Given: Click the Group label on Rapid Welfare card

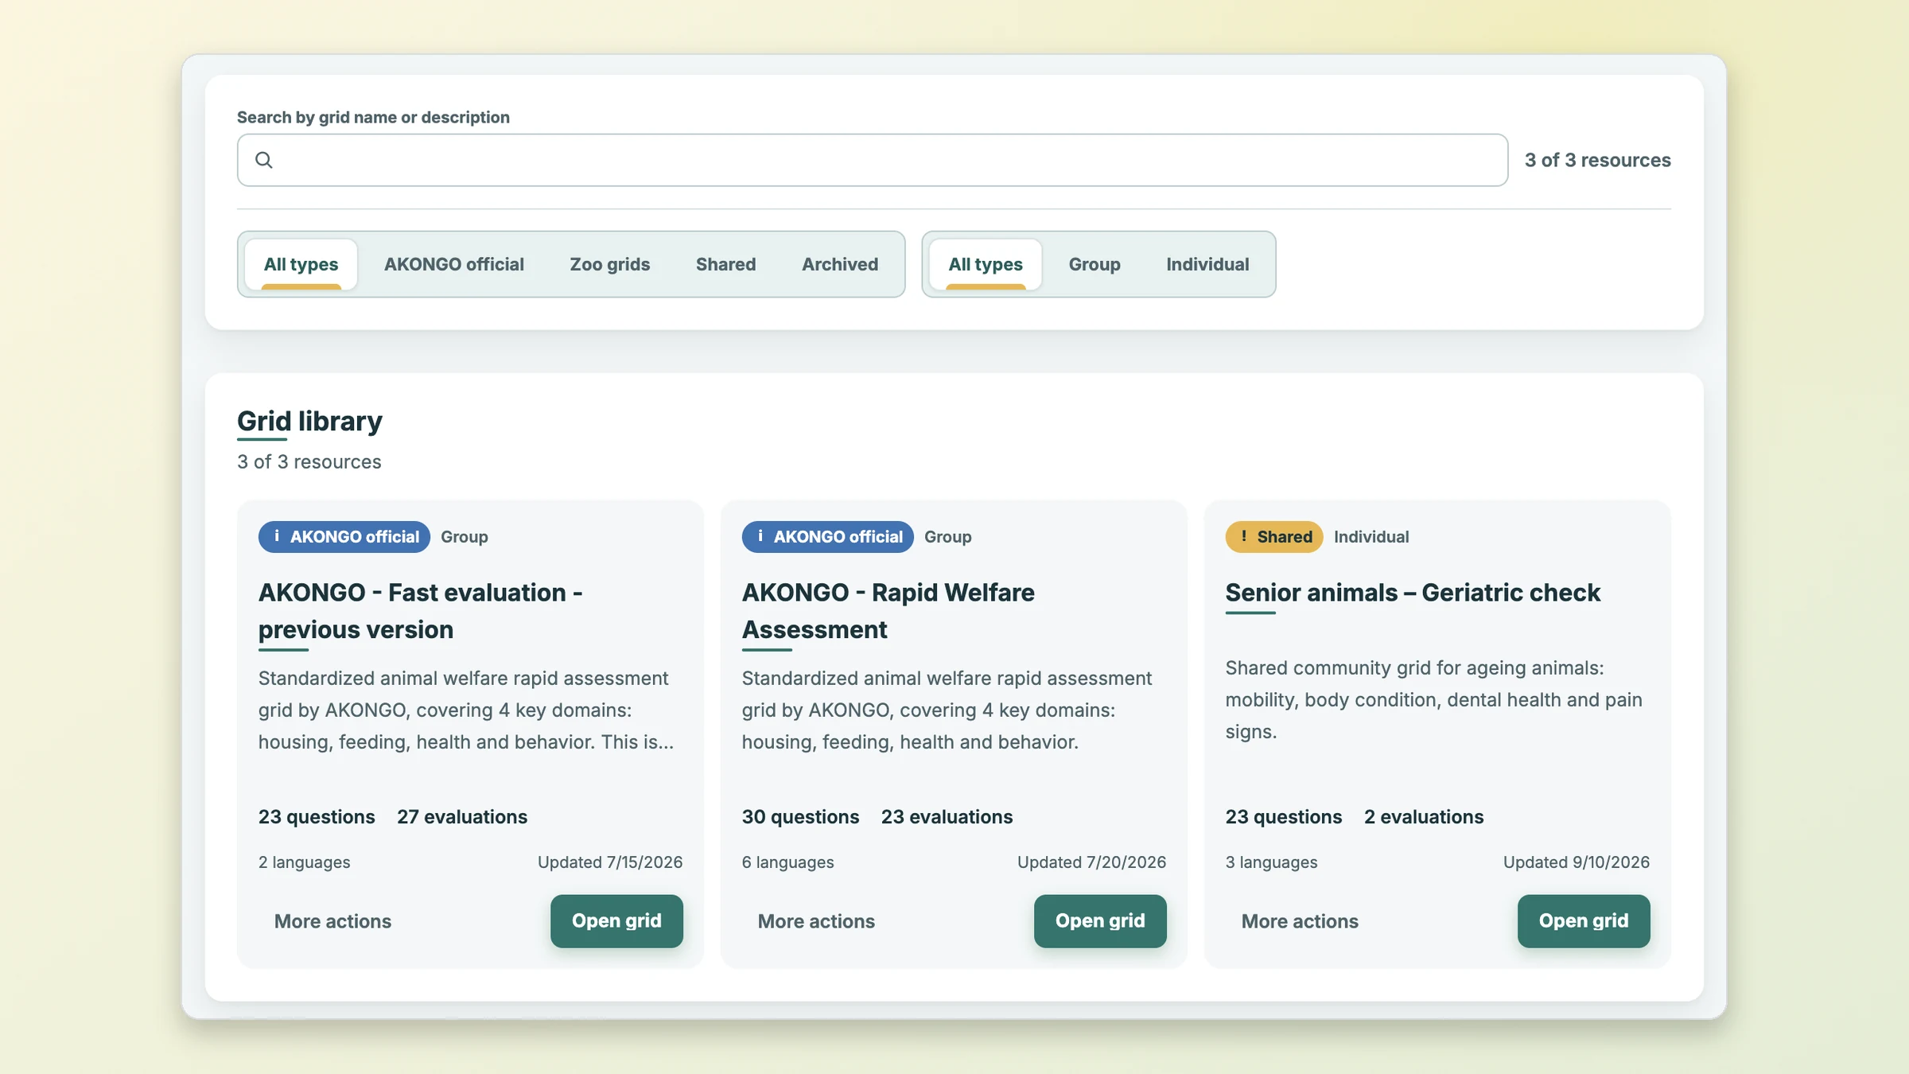Looking at the screenshot, I should 947,536.
